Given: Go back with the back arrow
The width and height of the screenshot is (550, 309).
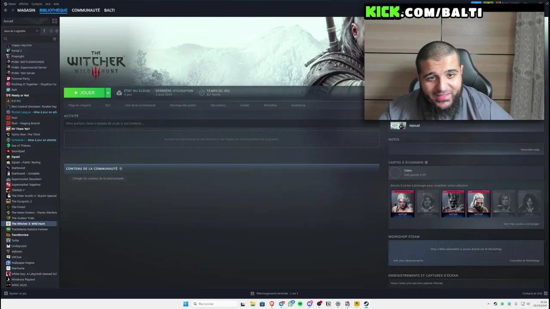Looking at the screenshot, I should pos(6,10).
